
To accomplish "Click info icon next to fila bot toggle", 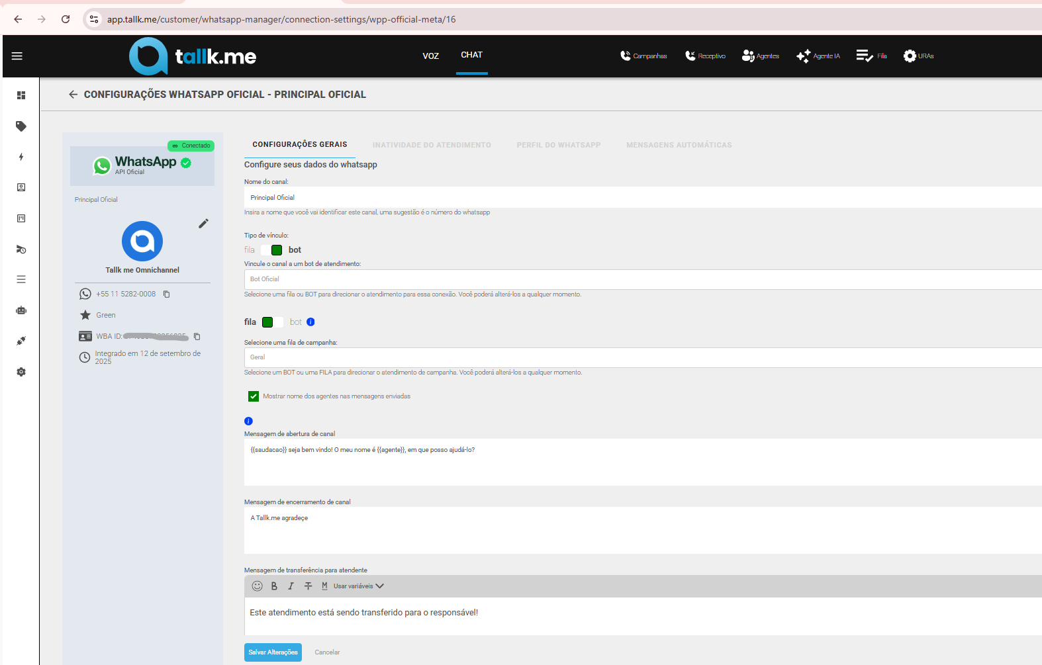I will coord(310,322).
